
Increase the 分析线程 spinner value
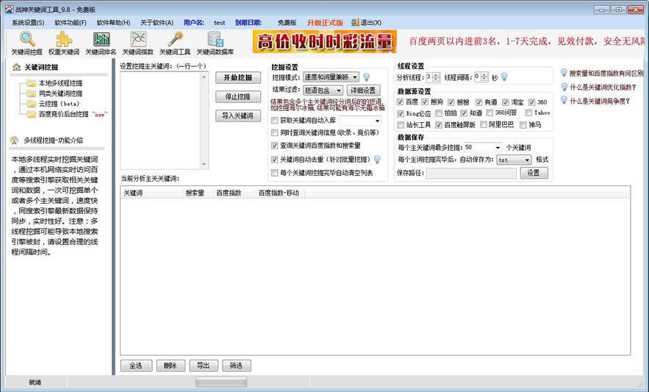coord(435,75)
